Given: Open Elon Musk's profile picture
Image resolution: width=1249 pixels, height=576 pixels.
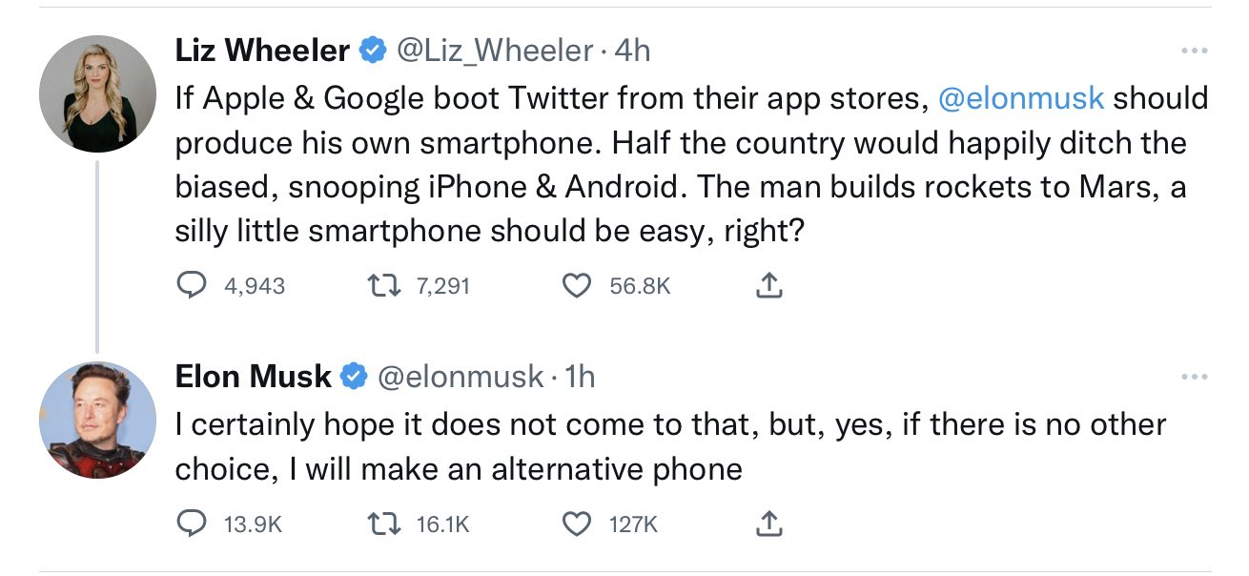Looking at the screenshot, I should coord(97,421).
